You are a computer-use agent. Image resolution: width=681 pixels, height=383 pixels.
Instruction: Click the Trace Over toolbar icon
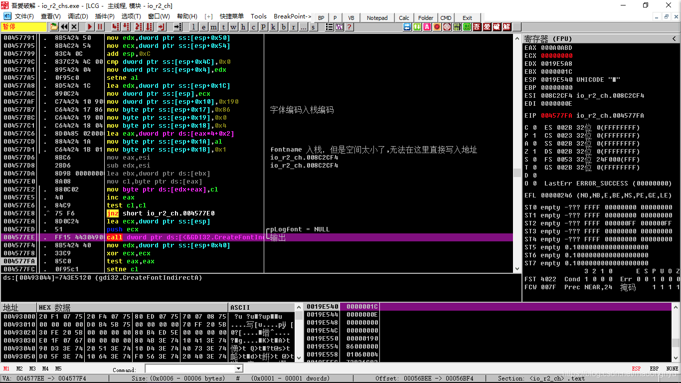[x=149, y=26]
